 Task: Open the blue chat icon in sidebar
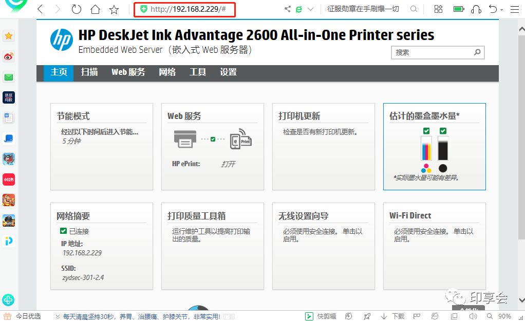click(9, 138)
